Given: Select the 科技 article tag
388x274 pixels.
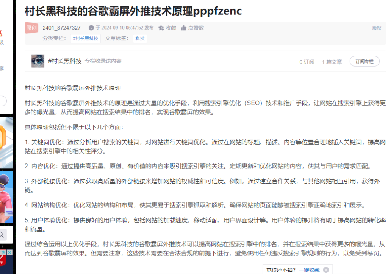Looking at the screenshot, I should point(140,39).
